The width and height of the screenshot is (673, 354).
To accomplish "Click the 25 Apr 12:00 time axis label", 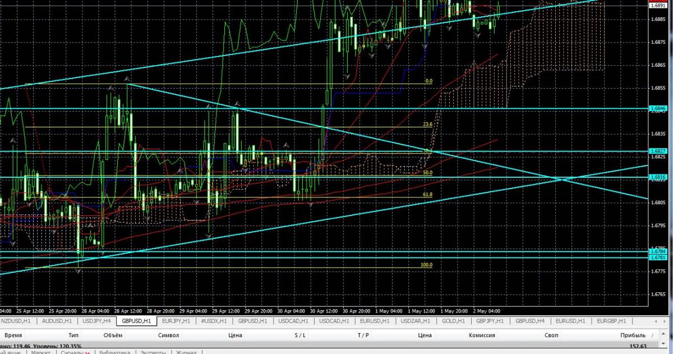I will [x=30, y=310].
